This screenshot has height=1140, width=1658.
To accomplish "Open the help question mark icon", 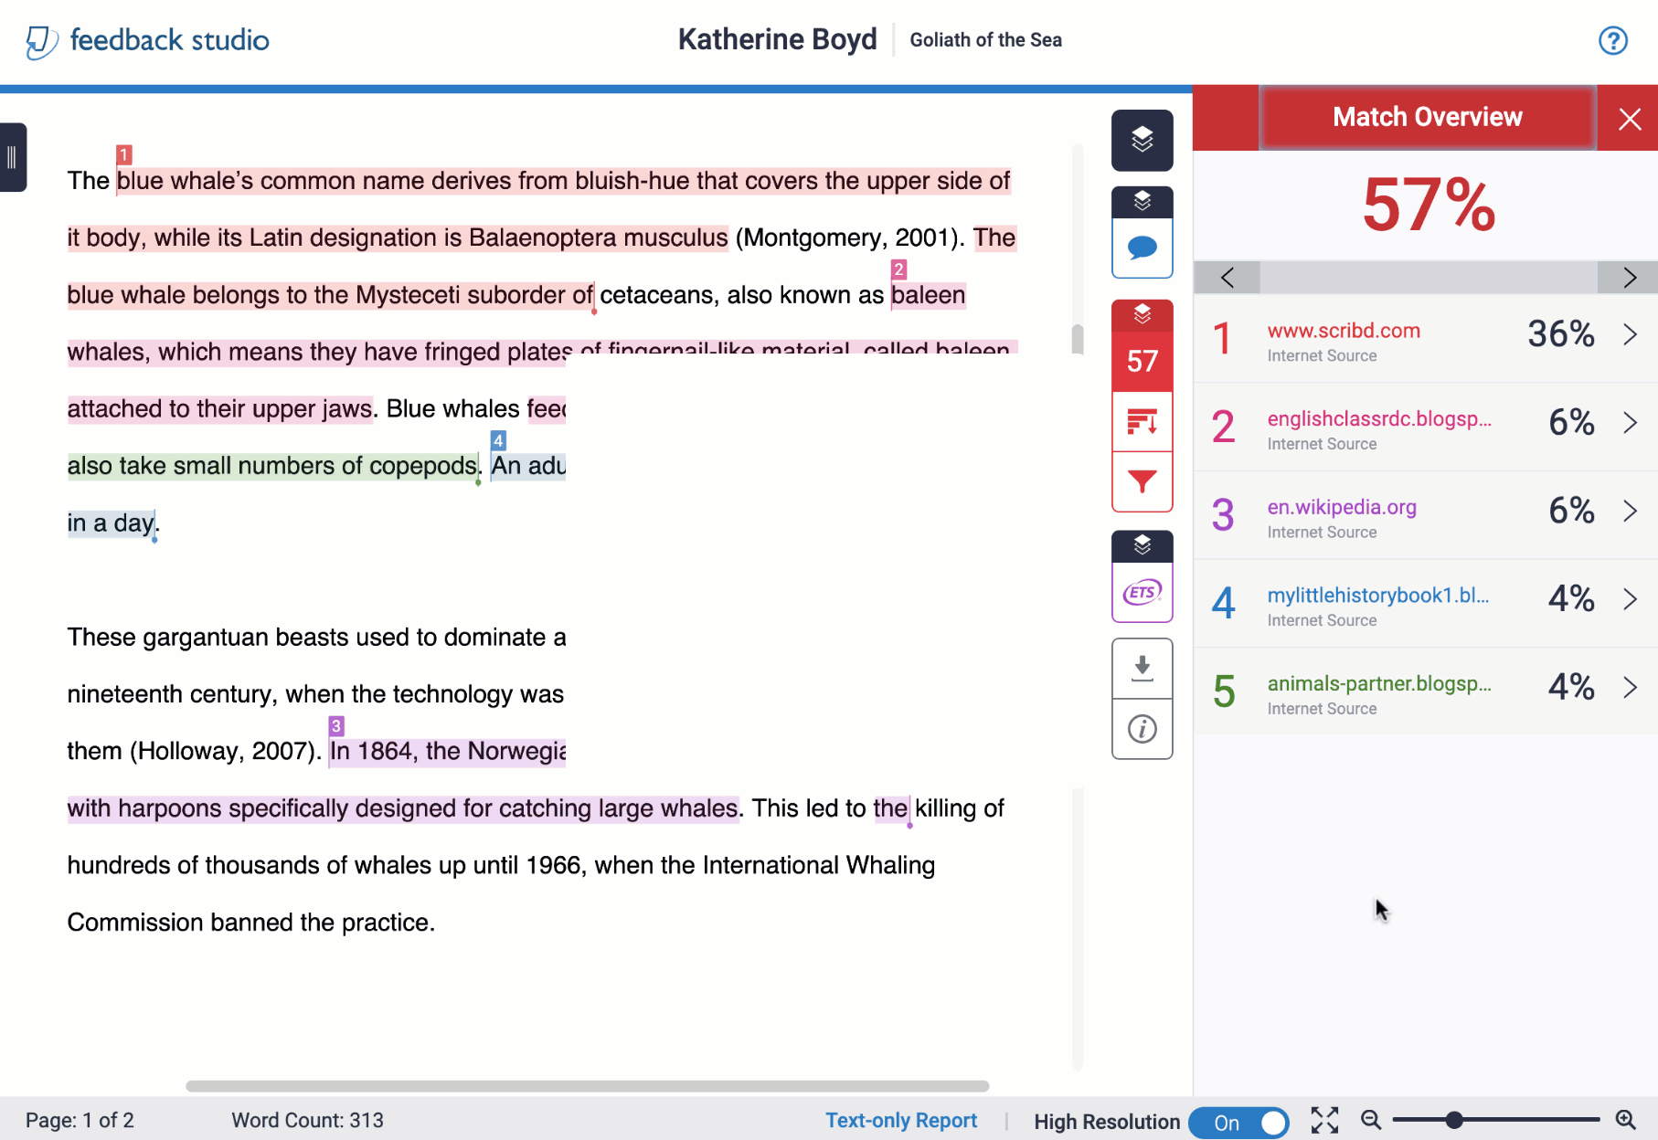I will (1612, 40).
